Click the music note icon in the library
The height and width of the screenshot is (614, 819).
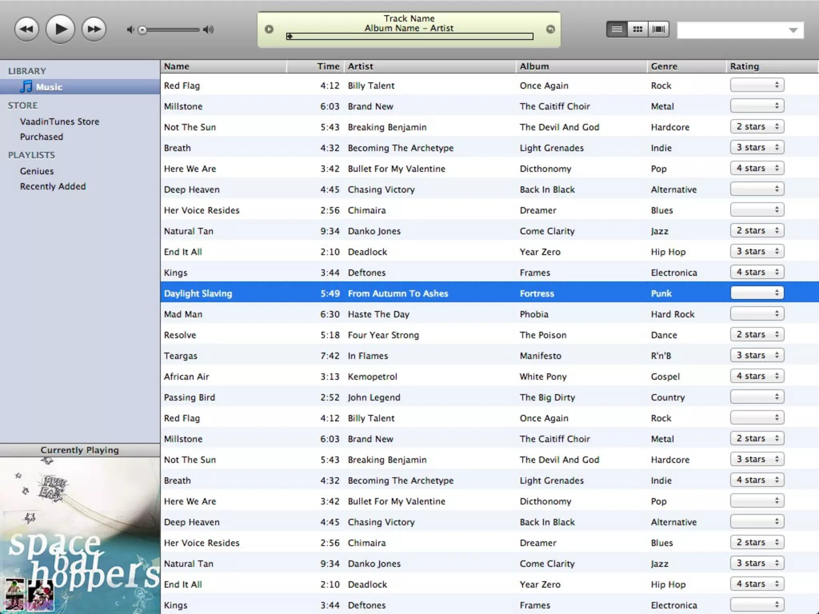click(26, 86)
